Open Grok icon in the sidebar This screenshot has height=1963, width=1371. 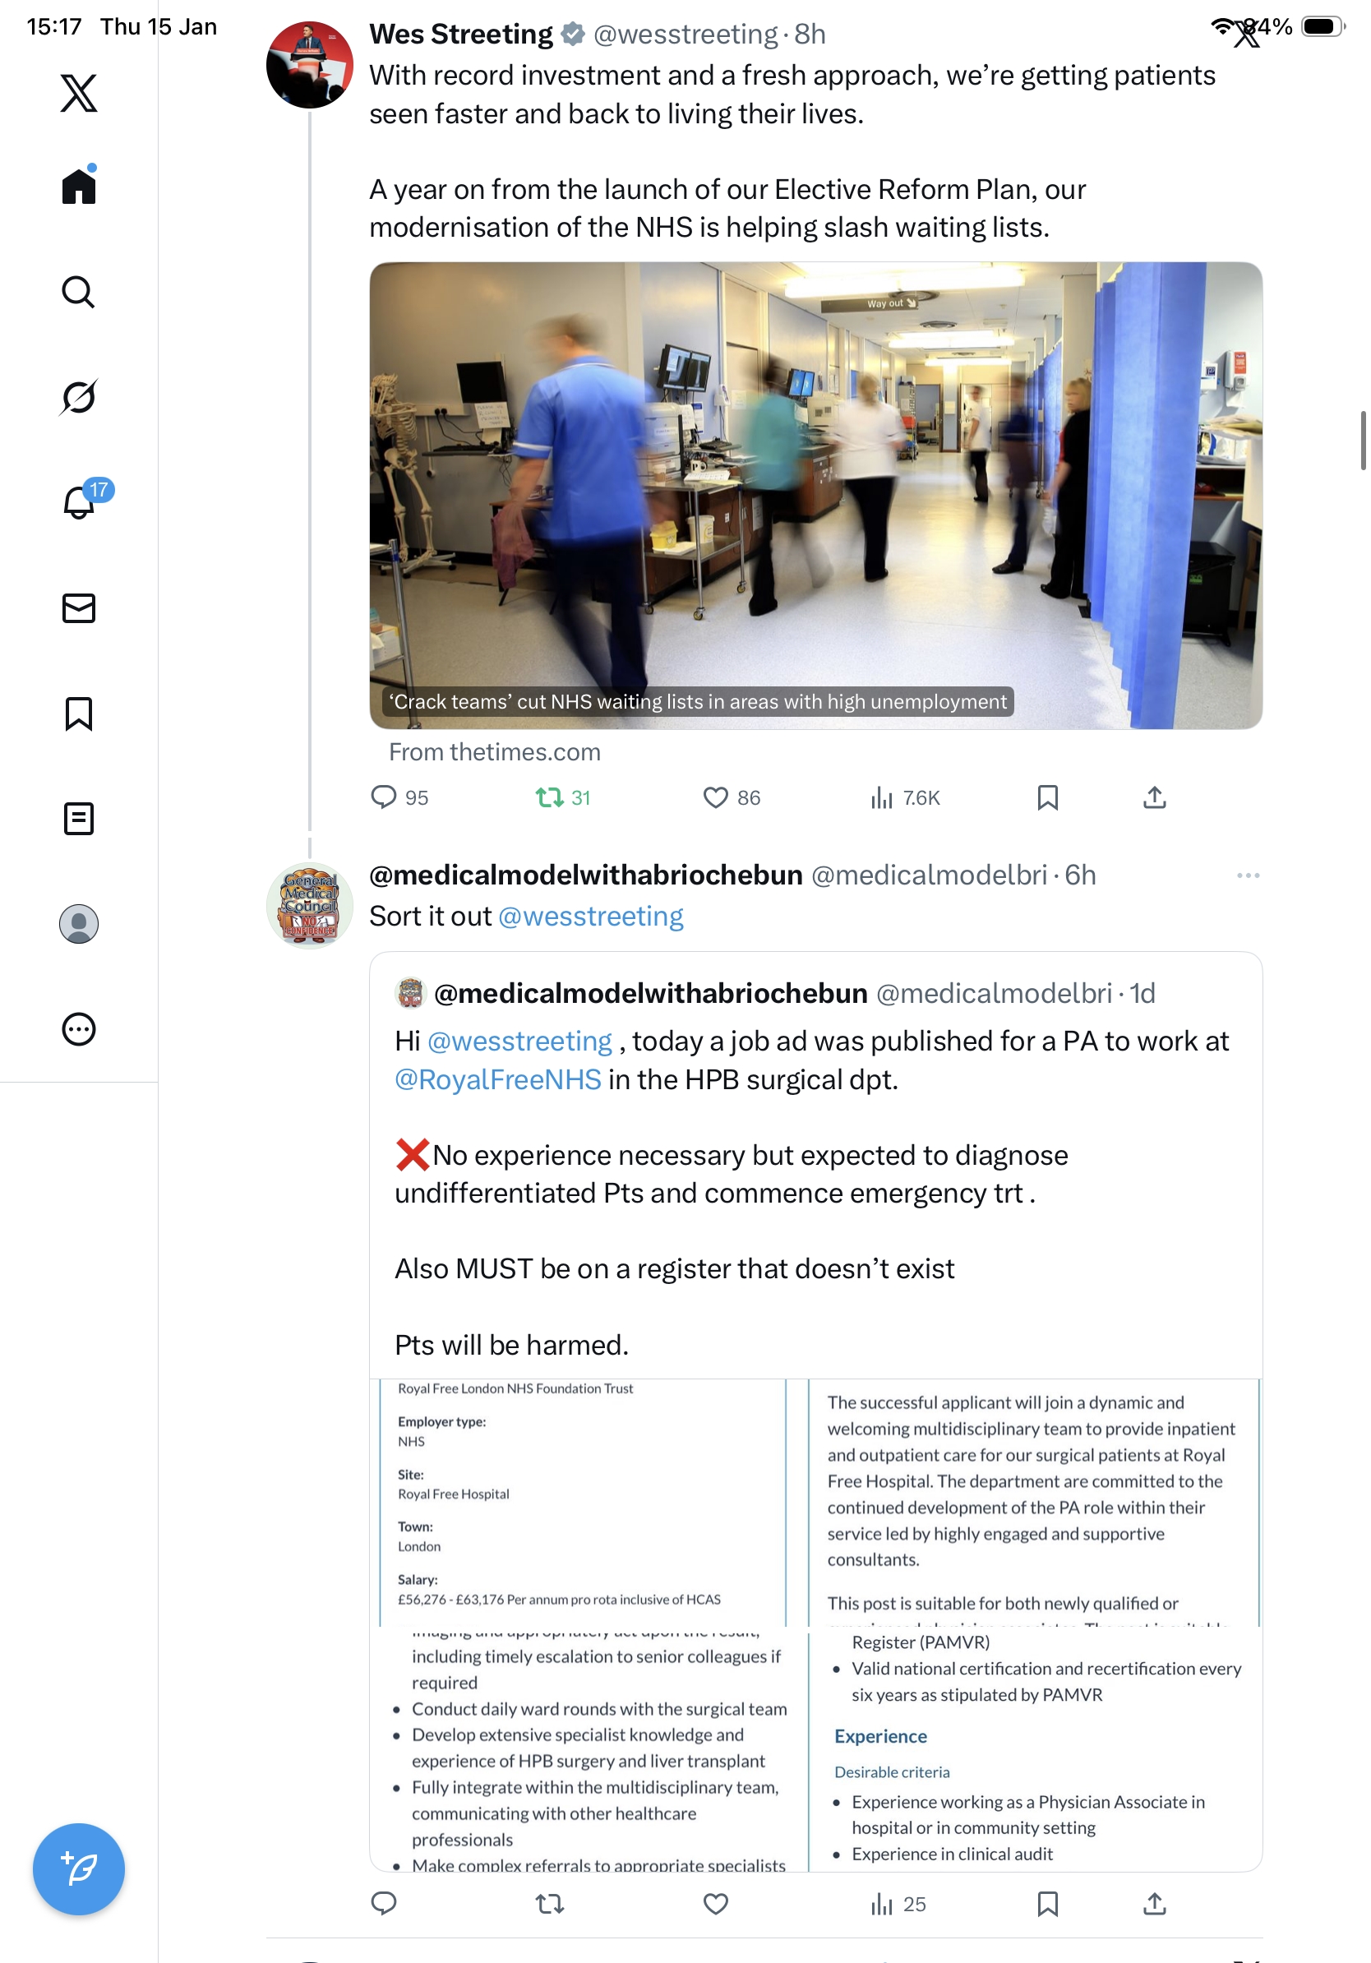pos(79,397)
